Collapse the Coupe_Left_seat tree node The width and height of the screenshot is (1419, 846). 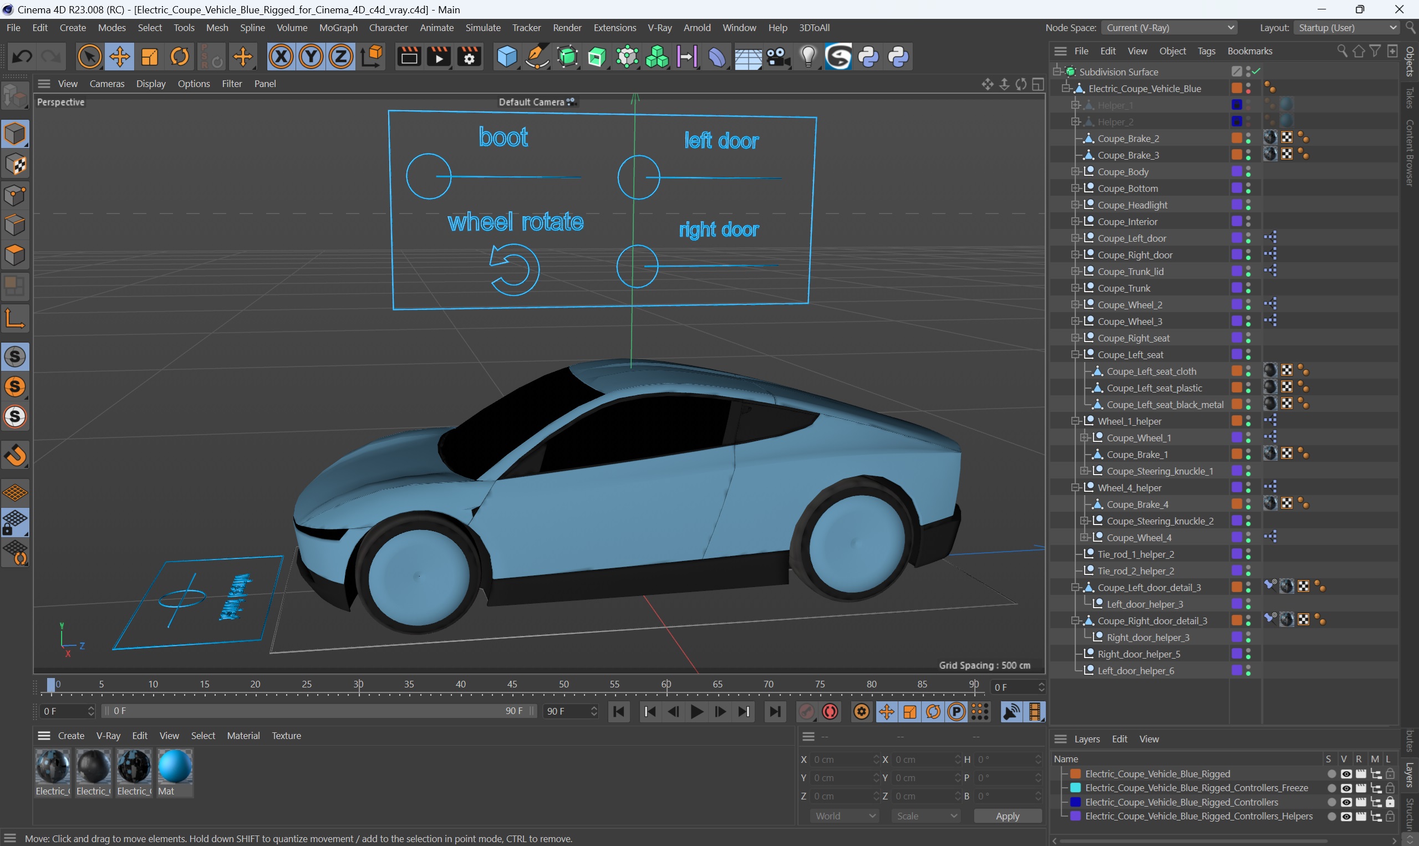1075,355
